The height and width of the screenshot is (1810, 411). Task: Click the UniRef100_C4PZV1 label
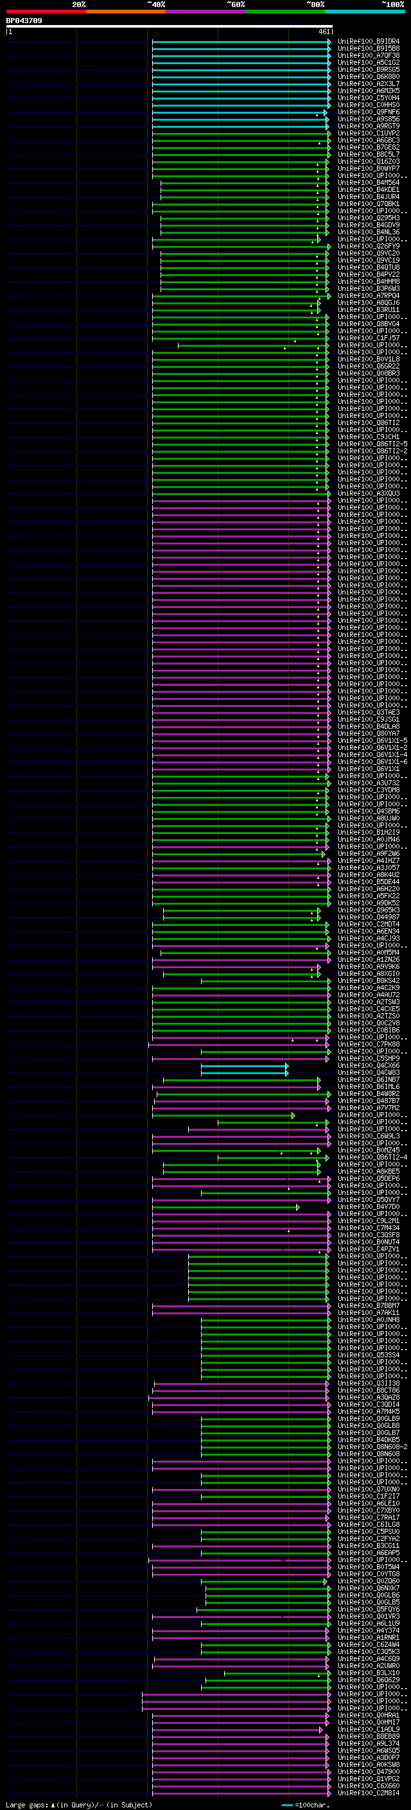pyautogui.click(x=368, y=1249)
